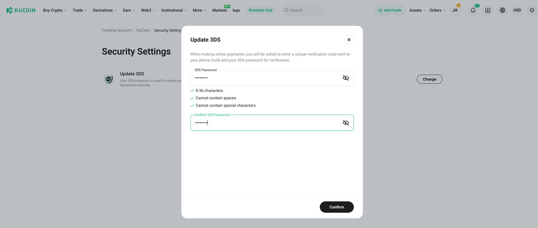Click the KuCoin logo

click(21, 10)
